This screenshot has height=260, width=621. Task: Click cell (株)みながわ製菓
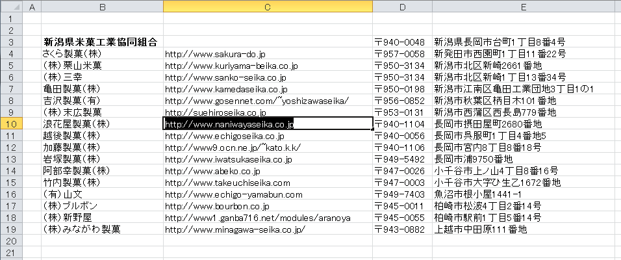click(102, 229)
